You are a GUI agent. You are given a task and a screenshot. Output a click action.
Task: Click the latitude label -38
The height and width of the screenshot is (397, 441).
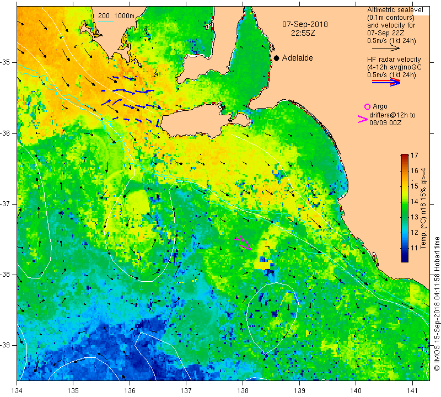6,275
